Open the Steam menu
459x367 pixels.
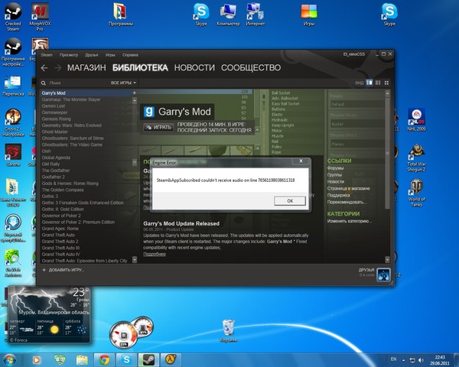pos(47,55)
